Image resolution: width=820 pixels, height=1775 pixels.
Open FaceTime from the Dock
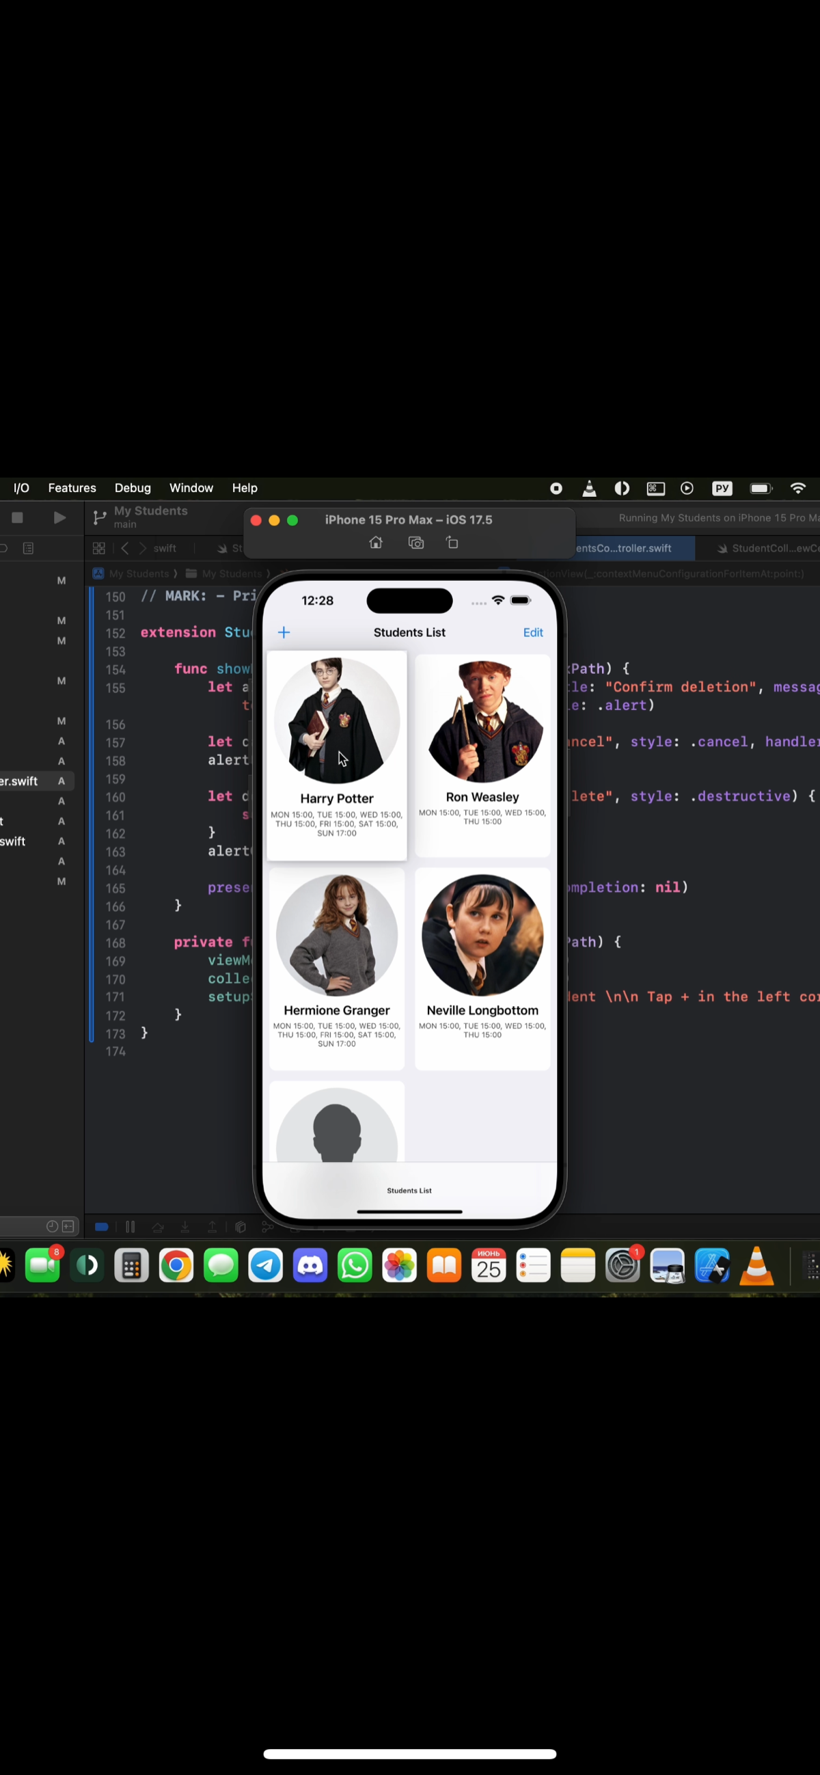(x=43, y=1264)
